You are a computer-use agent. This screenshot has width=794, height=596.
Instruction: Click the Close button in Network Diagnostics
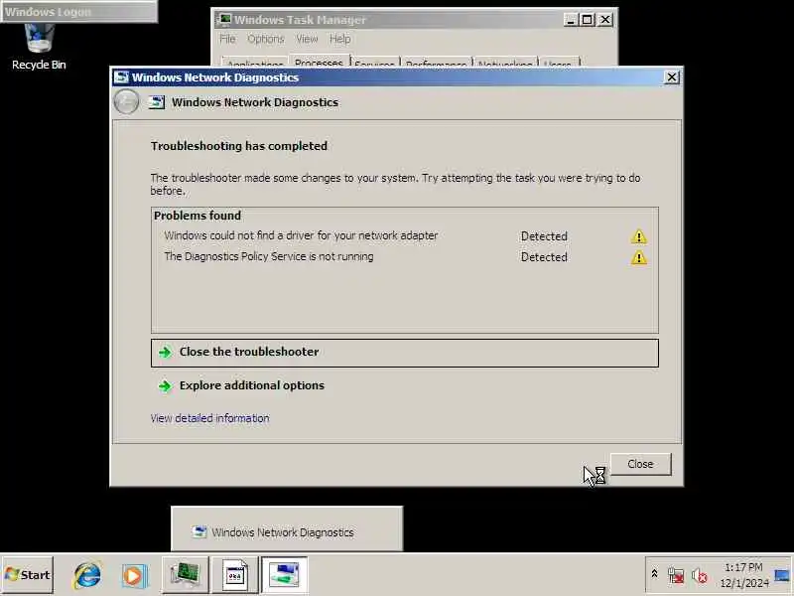pos(640,464)
